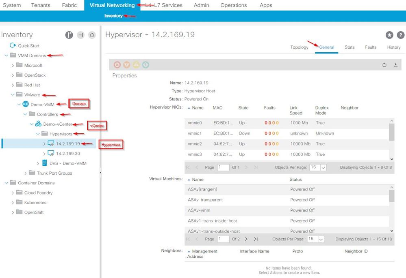Refresh the Inventory tree

(92, 35)
